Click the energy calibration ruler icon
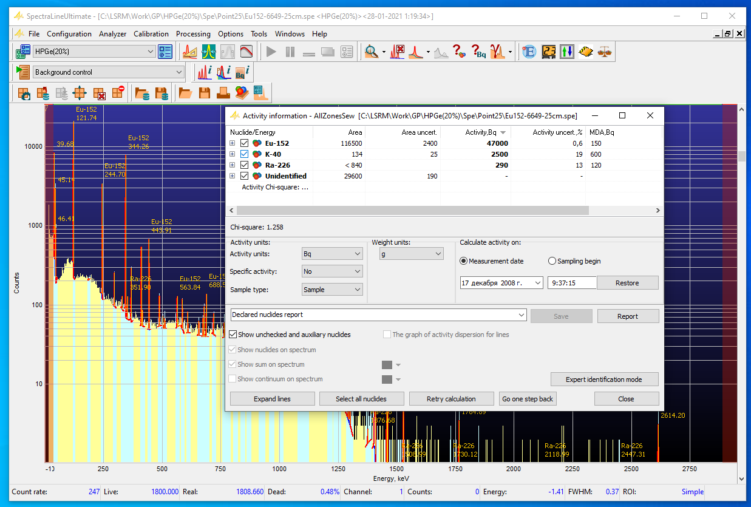Viewport: 751px width, 507px height. tap(189, 52)
